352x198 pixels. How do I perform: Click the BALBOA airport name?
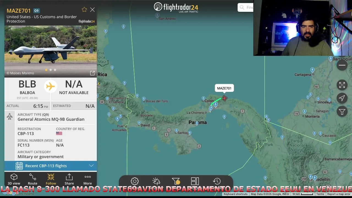[x=27, y=93]
